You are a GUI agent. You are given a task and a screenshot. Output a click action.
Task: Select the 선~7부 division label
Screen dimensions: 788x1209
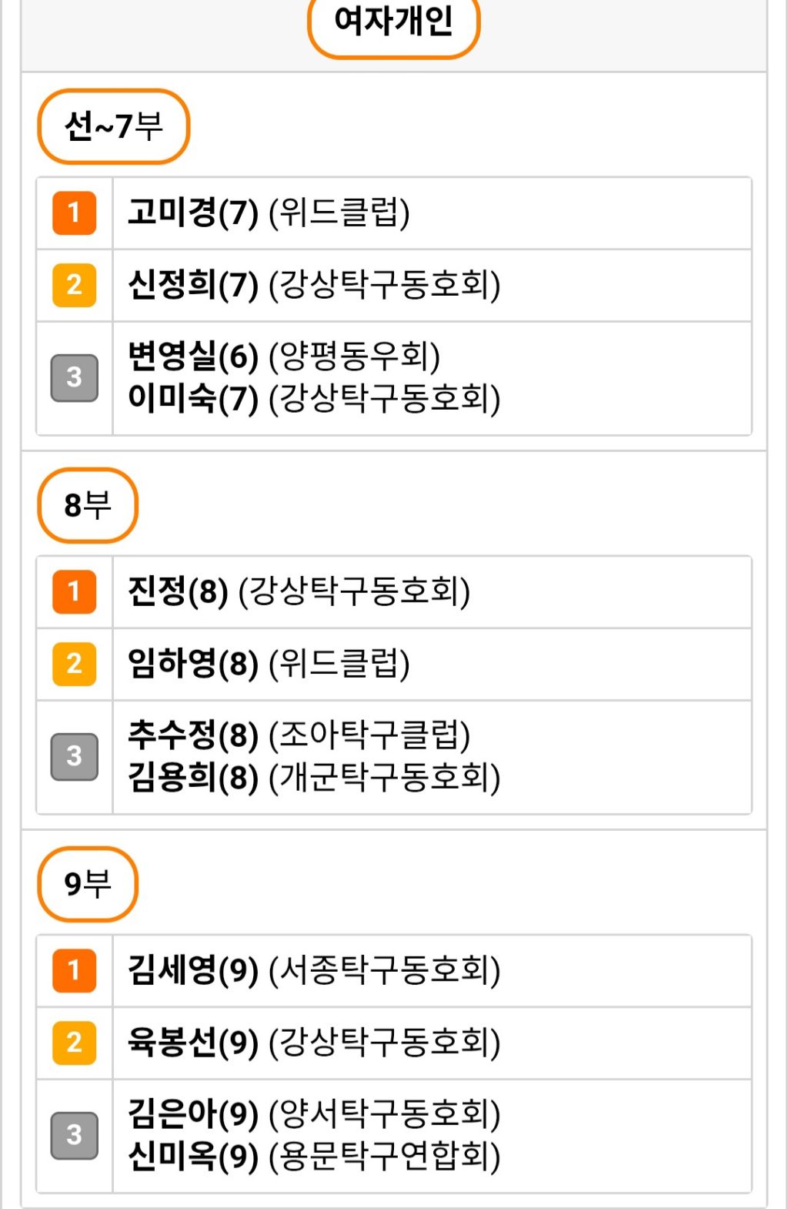(113, 126)
